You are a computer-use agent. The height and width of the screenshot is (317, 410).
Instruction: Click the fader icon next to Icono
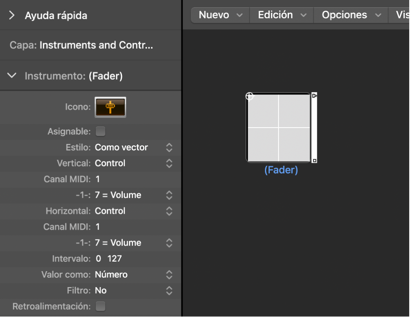coord(110,107)
